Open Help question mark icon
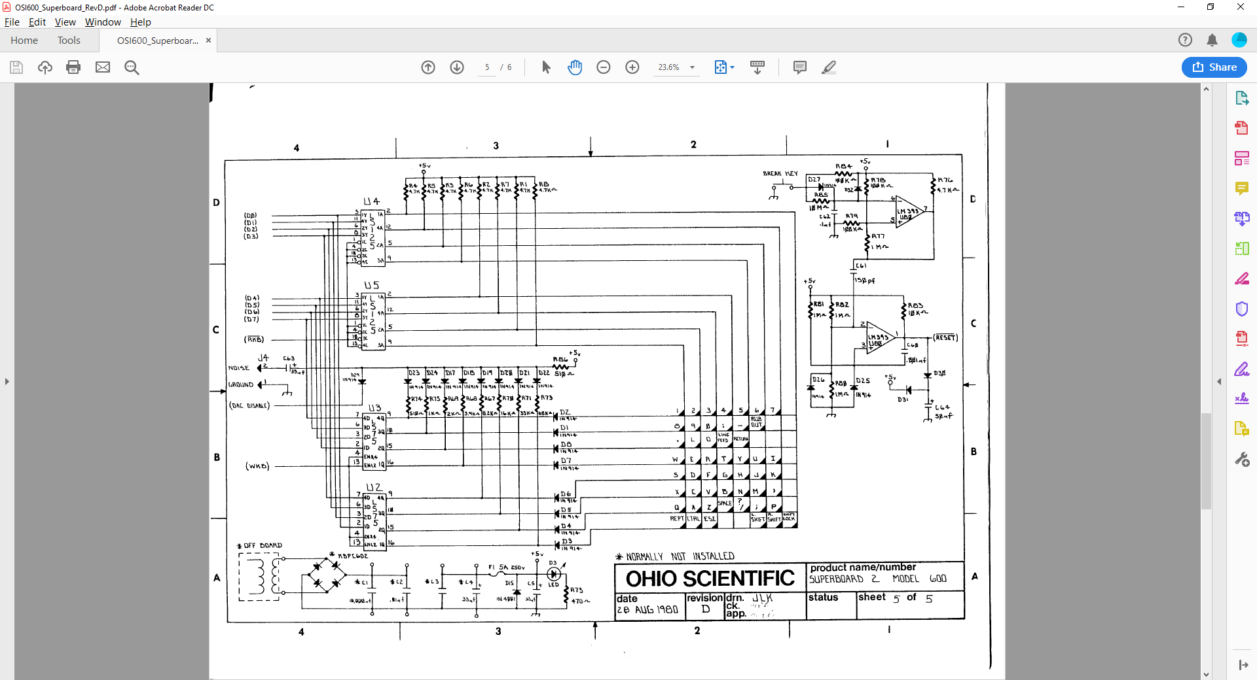 click(x=1185, y=40)
